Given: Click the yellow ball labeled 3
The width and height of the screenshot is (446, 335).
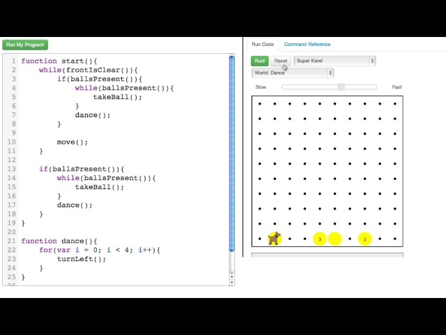Looking at the screenshot, I should [x=320, y=239].
